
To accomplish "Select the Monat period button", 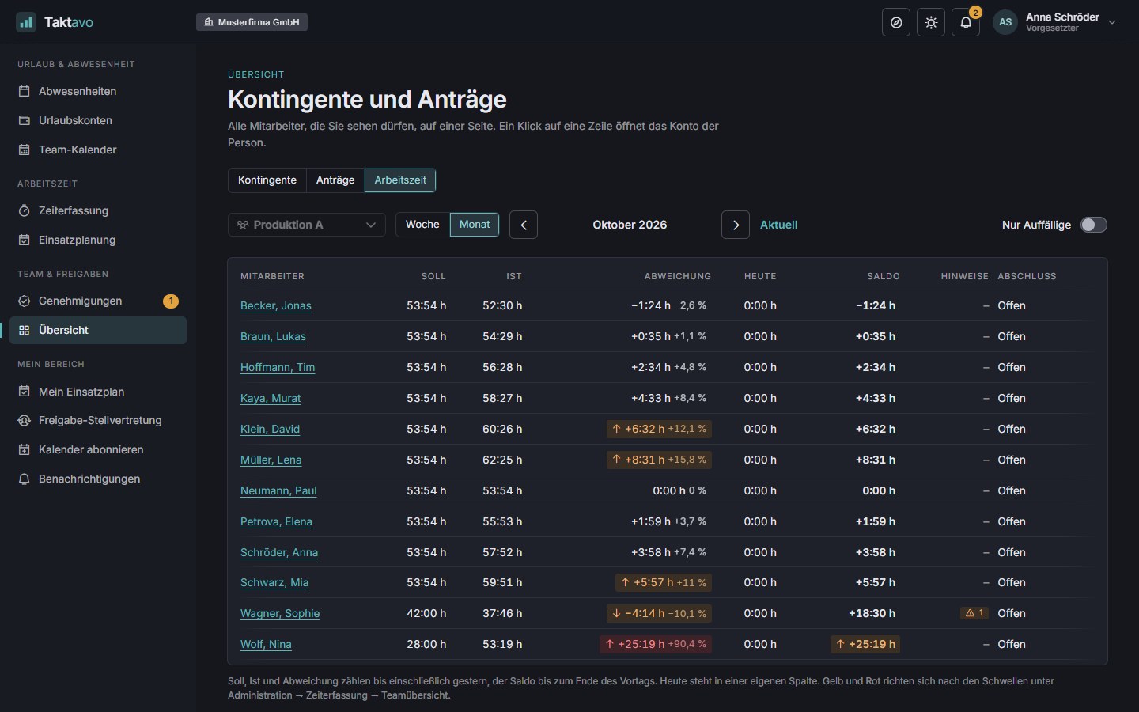I will (475, 225).
